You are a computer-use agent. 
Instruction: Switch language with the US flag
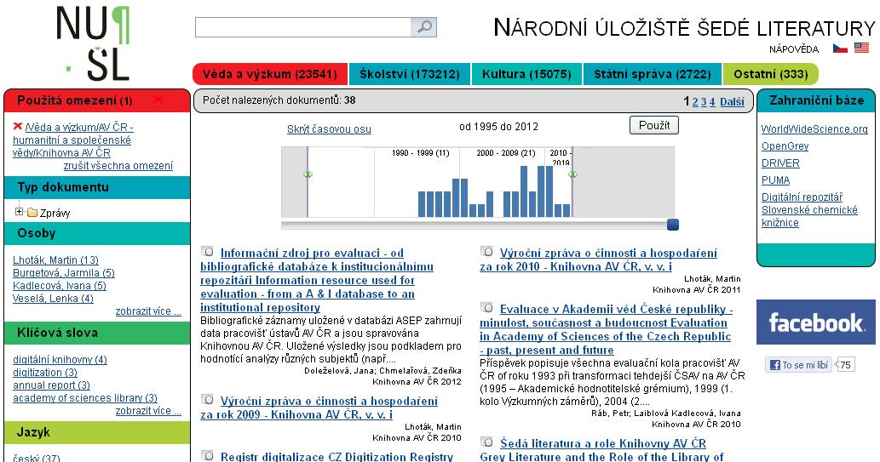(861, 48)
